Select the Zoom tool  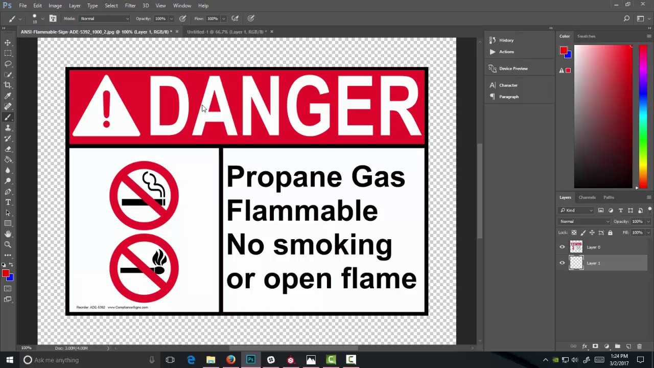point(8,244)
